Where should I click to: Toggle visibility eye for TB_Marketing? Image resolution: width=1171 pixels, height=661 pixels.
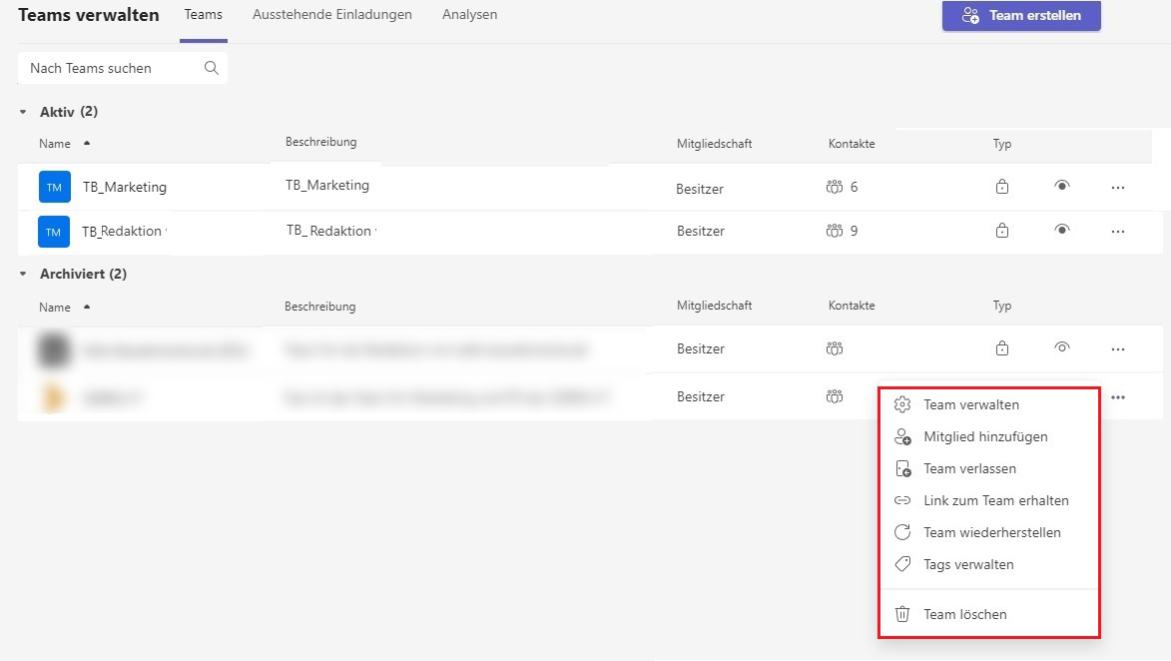1062,186
